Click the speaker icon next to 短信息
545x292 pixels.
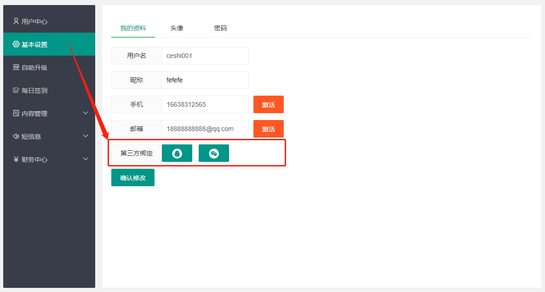point(16,136)
